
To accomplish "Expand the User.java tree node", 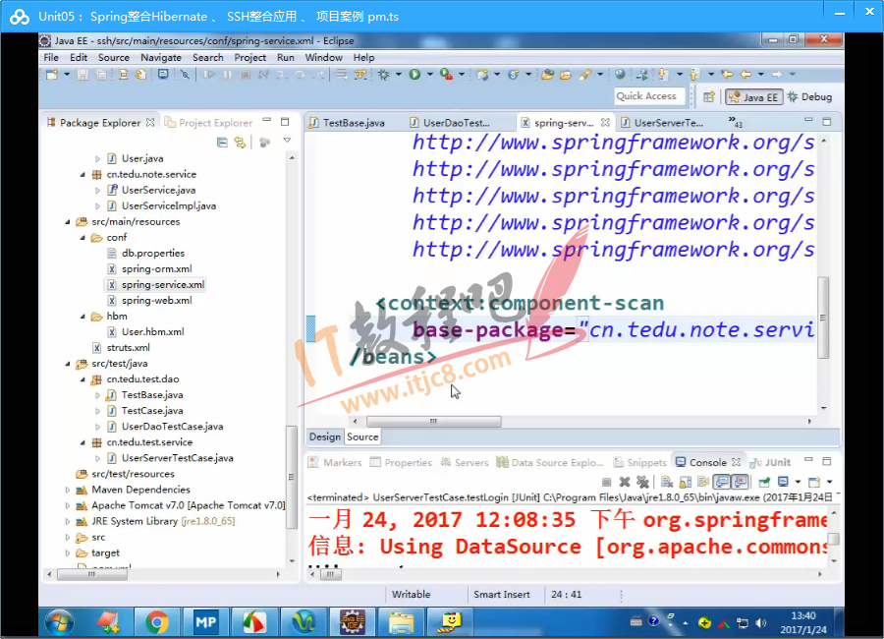I will click(97, 158).
